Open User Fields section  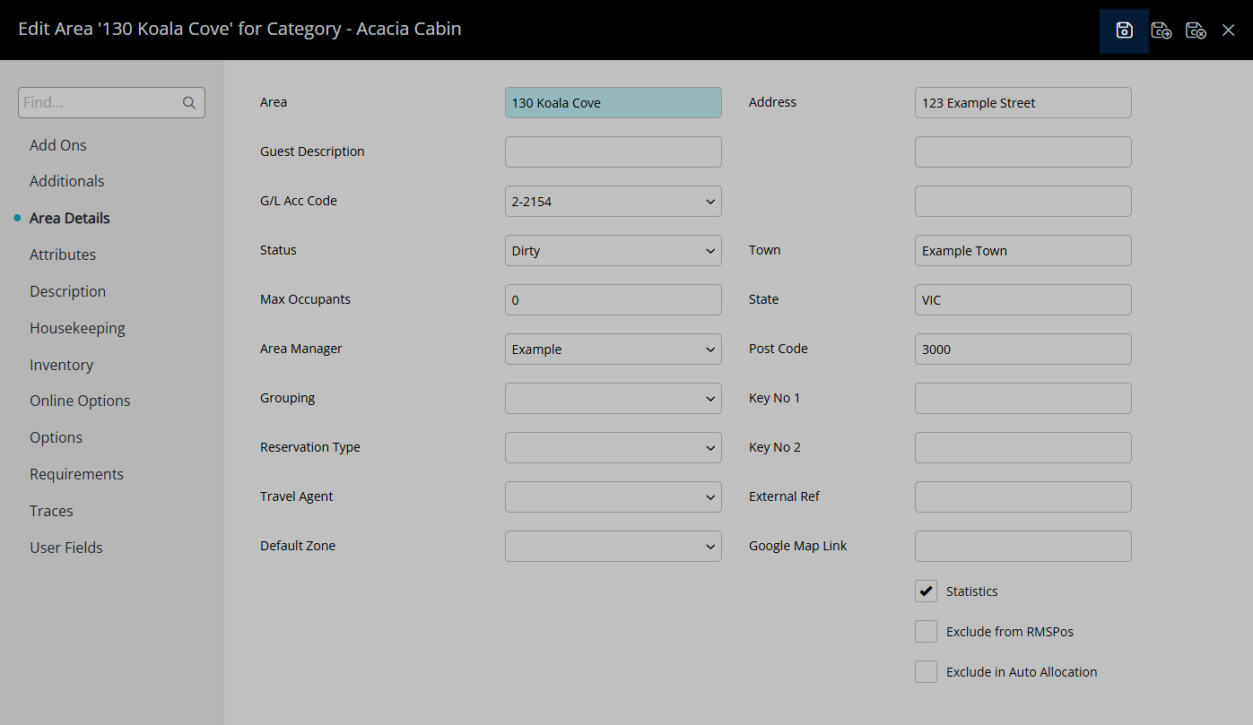pyautogui.click(x=66, y=548)
